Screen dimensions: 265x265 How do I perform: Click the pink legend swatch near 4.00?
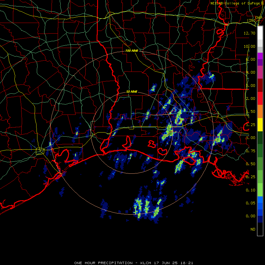pyautogui.click(x=260, y=72)
